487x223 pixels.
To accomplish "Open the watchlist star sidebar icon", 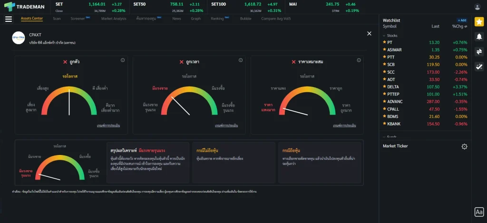I will click(479, 22).
